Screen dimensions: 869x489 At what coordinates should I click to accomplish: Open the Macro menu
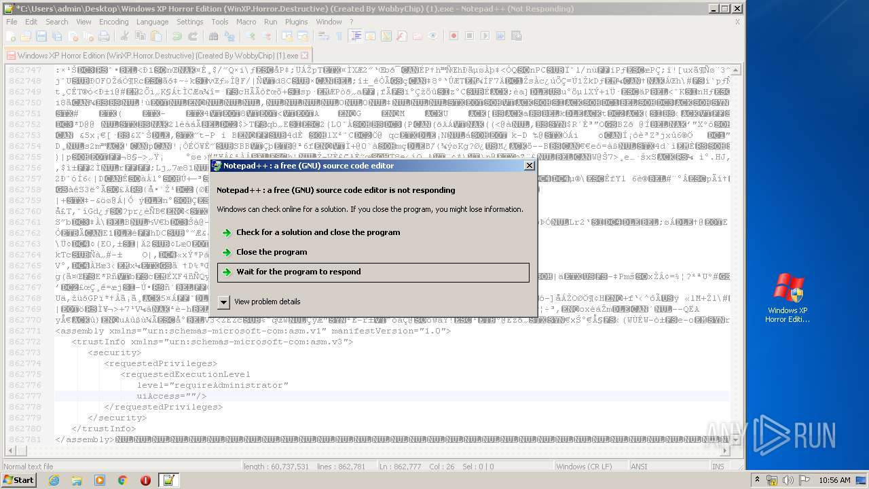[246, 22]
